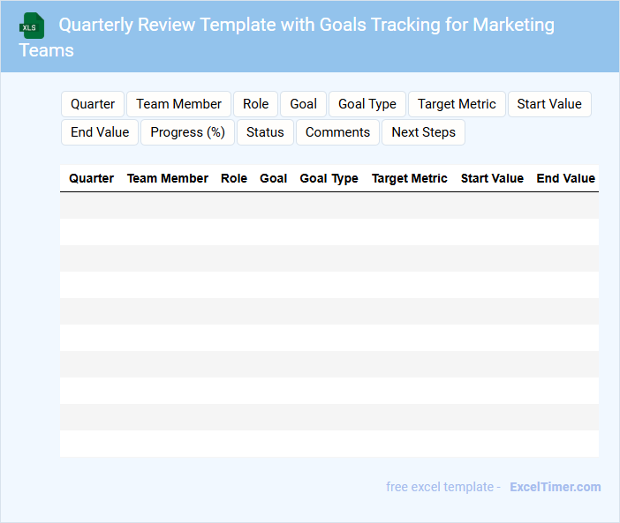Click the Target Metric table column header

(409, 178)
